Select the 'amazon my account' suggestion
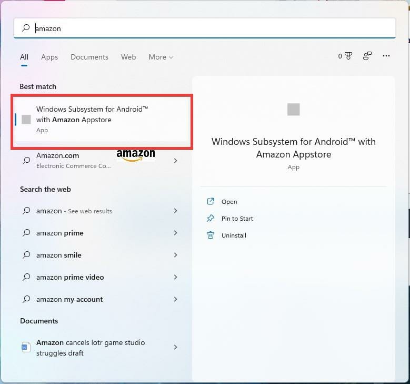410x384 pixels. pyautogui.click(x=101, y=299)
